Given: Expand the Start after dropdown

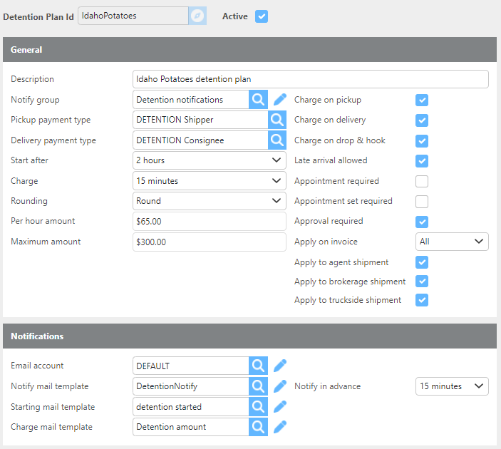Looking at the screenshot, I should coord(210,160).
